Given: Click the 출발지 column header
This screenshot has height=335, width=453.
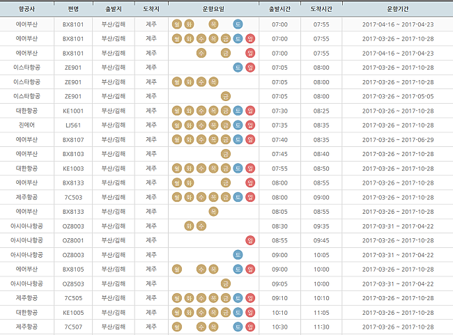Looking at the screenshot, I should [114, 9].
